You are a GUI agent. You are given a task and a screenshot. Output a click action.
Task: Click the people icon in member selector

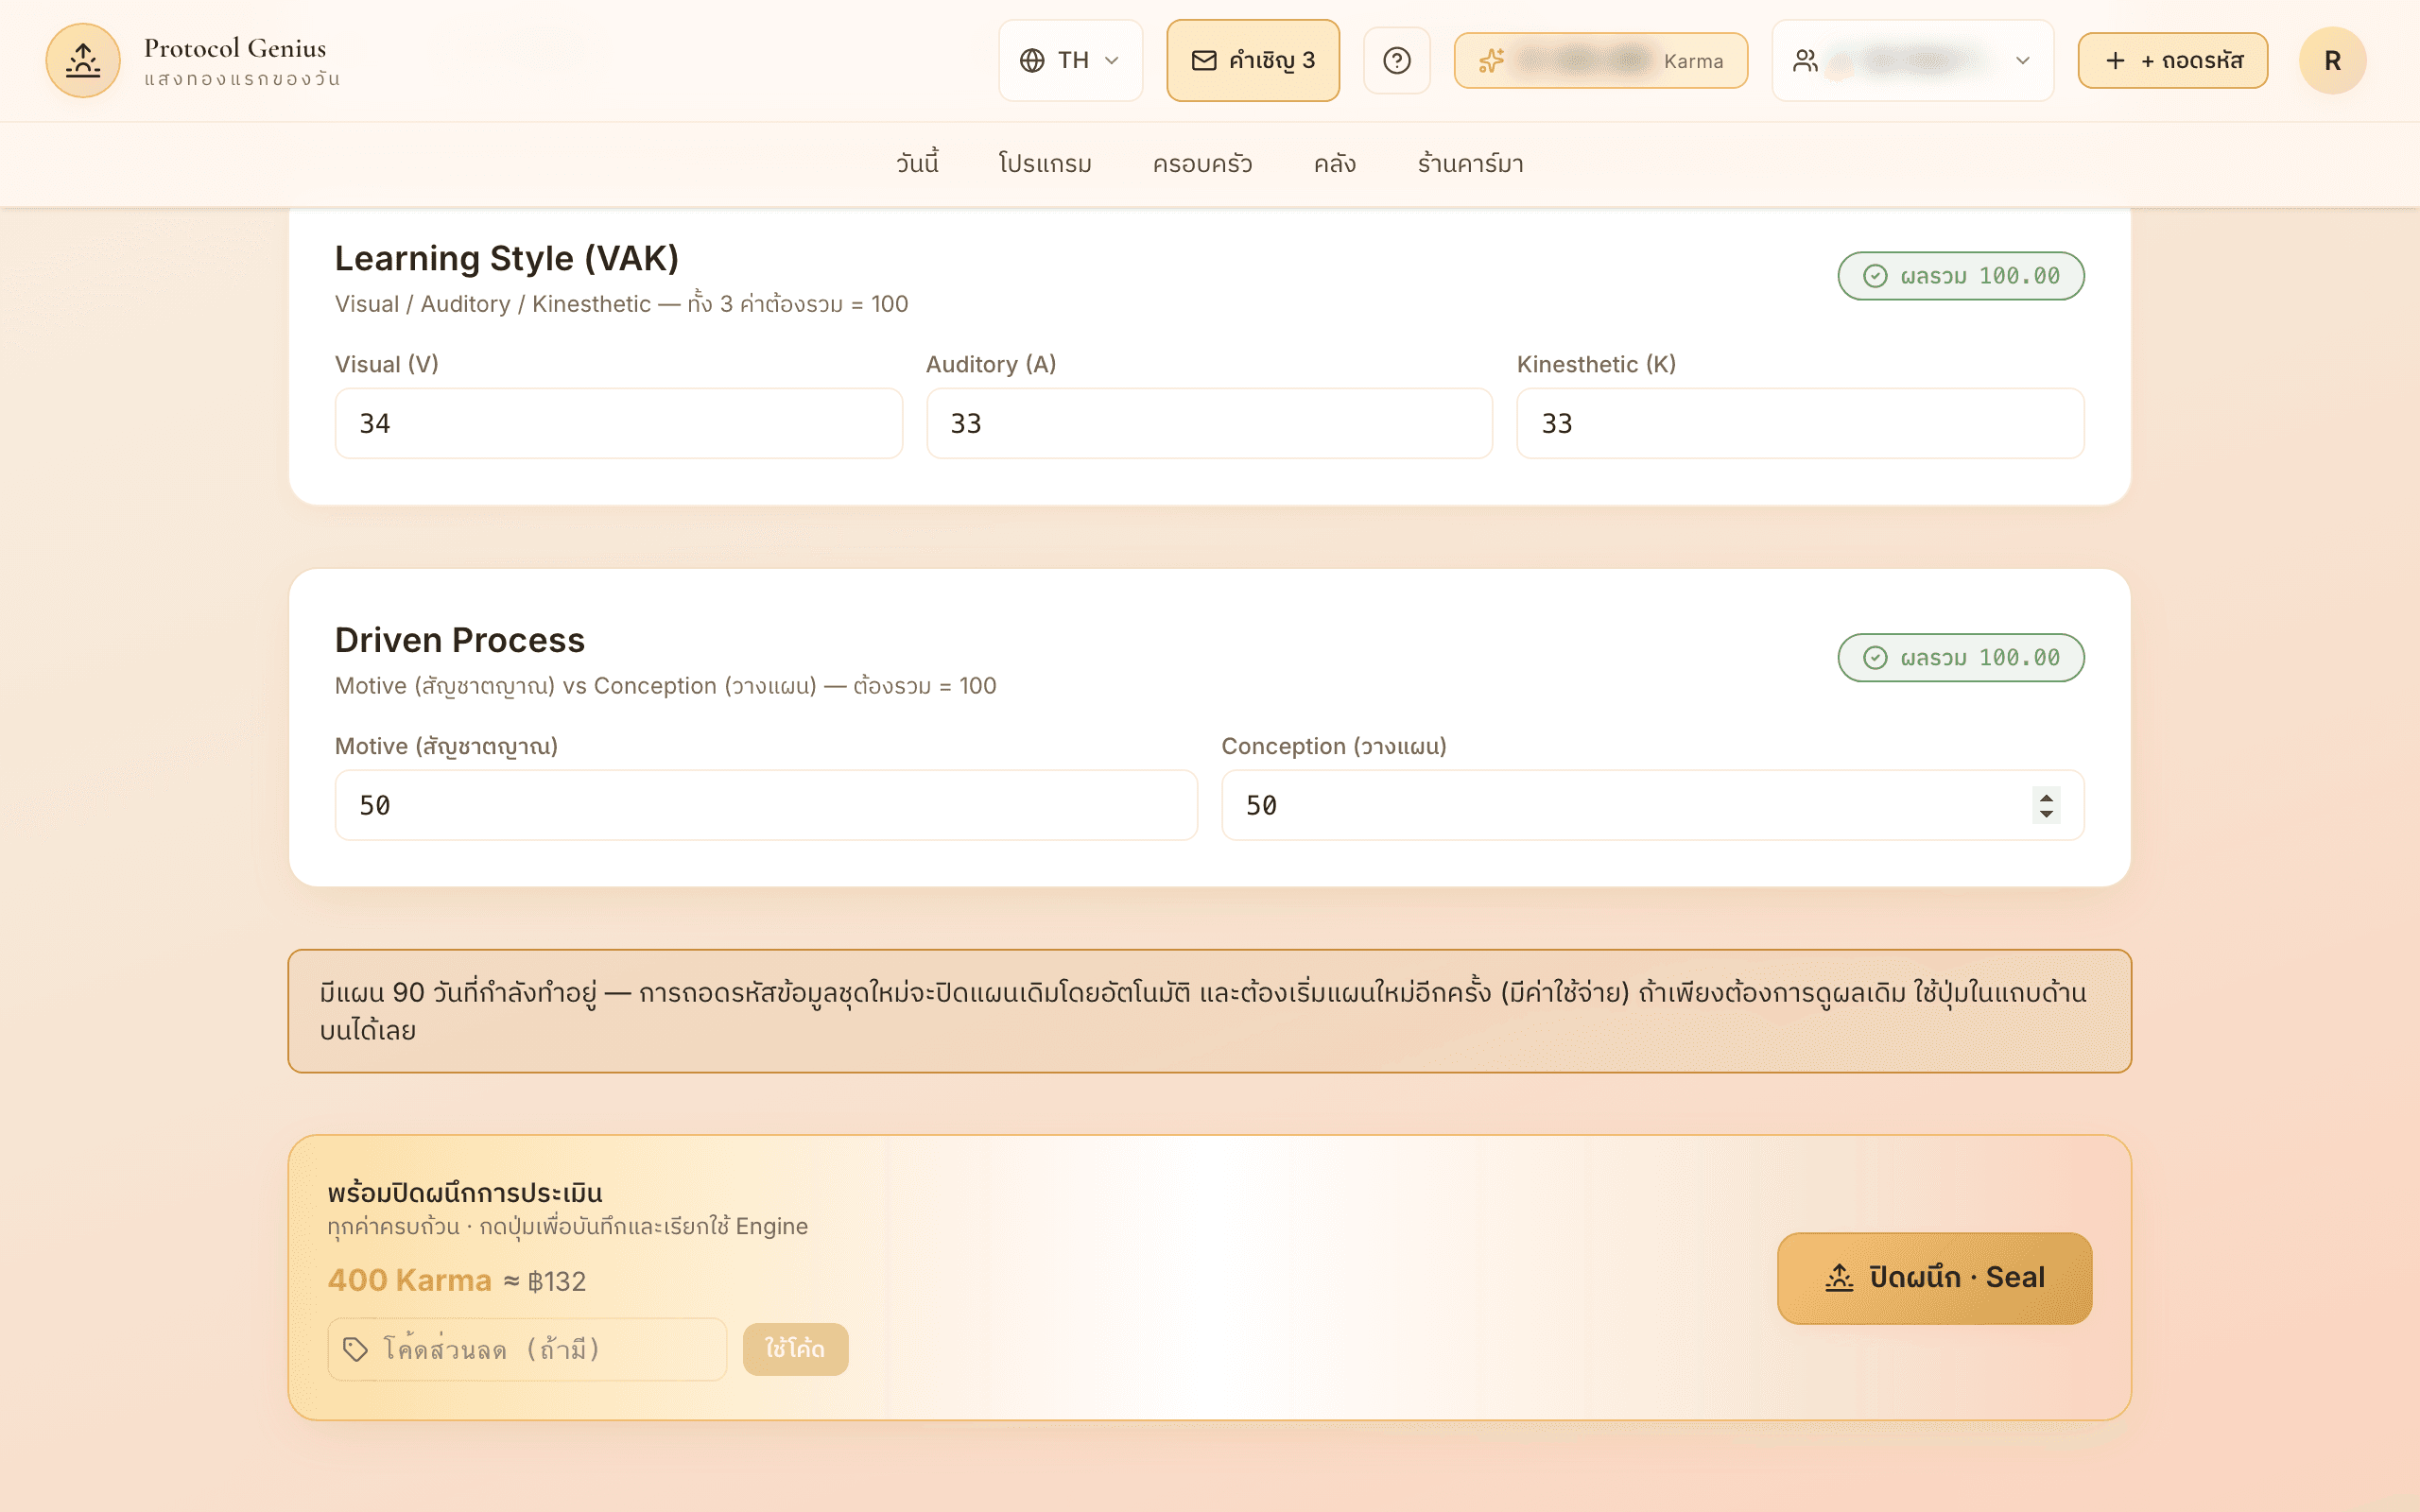(1805, 61)
